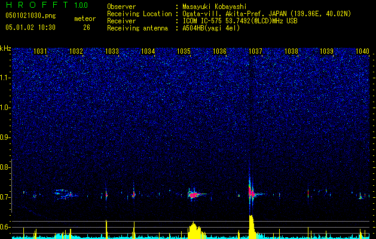Click the meteor count 26

[x=87, y=27]
